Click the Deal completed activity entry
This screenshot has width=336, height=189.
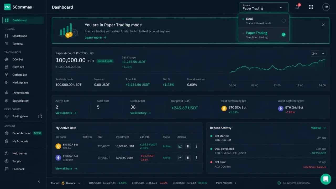tap(268, 151)
